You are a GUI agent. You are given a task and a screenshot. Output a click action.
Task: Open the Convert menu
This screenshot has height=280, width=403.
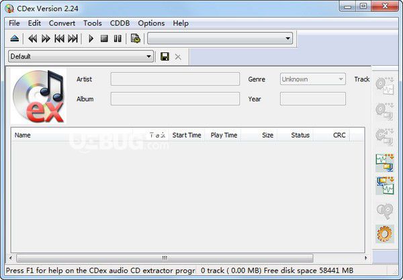62,24
